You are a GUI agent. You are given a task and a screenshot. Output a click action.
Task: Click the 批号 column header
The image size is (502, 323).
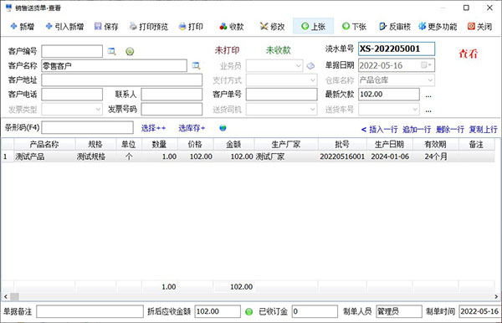pos(342,145)
